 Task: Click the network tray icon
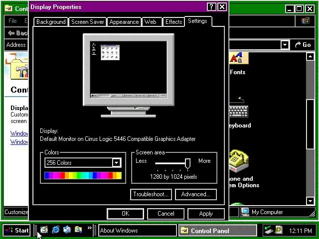click(x=269, y=230)
